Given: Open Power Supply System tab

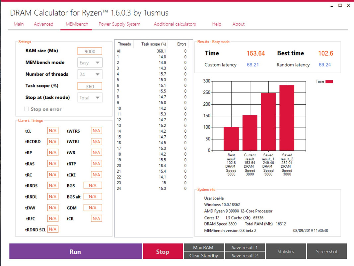Looking at the screenshot, I should (119, 24).
